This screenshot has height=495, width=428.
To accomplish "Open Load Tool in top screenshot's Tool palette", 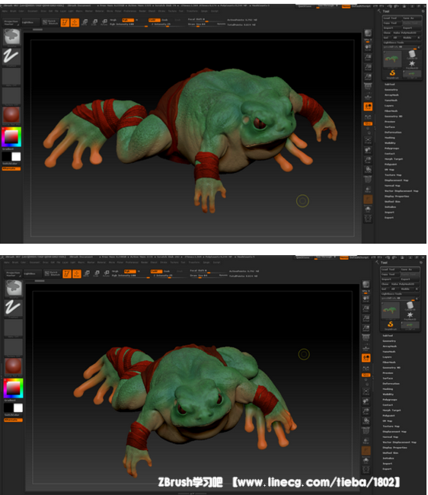I will click(391, 18).
